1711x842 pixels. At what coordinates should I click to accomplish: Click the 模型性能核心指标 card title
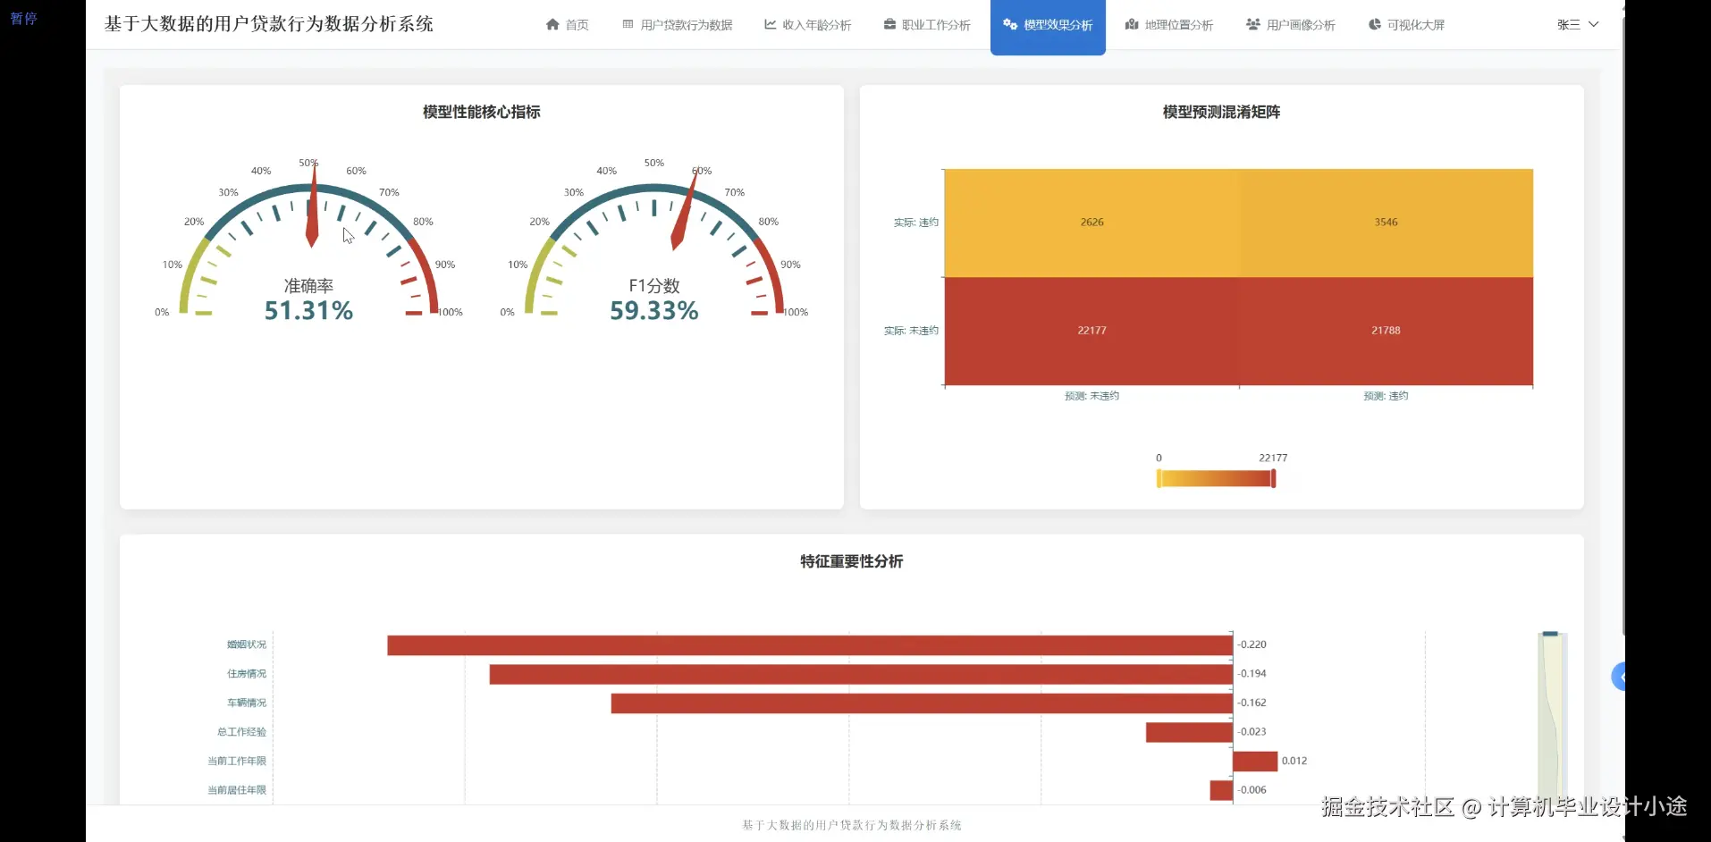pos(481,112)
